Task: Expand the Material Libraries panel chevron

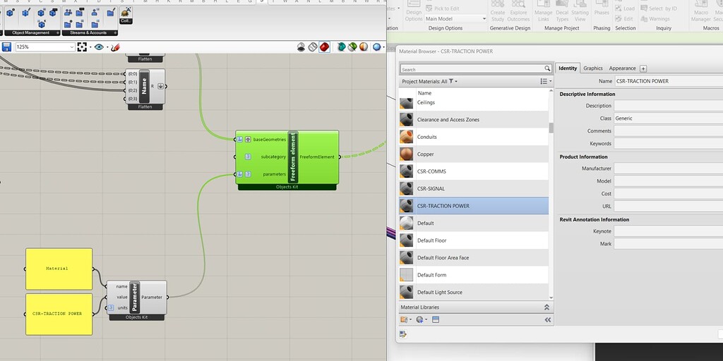Action: [x=547, y=307]
